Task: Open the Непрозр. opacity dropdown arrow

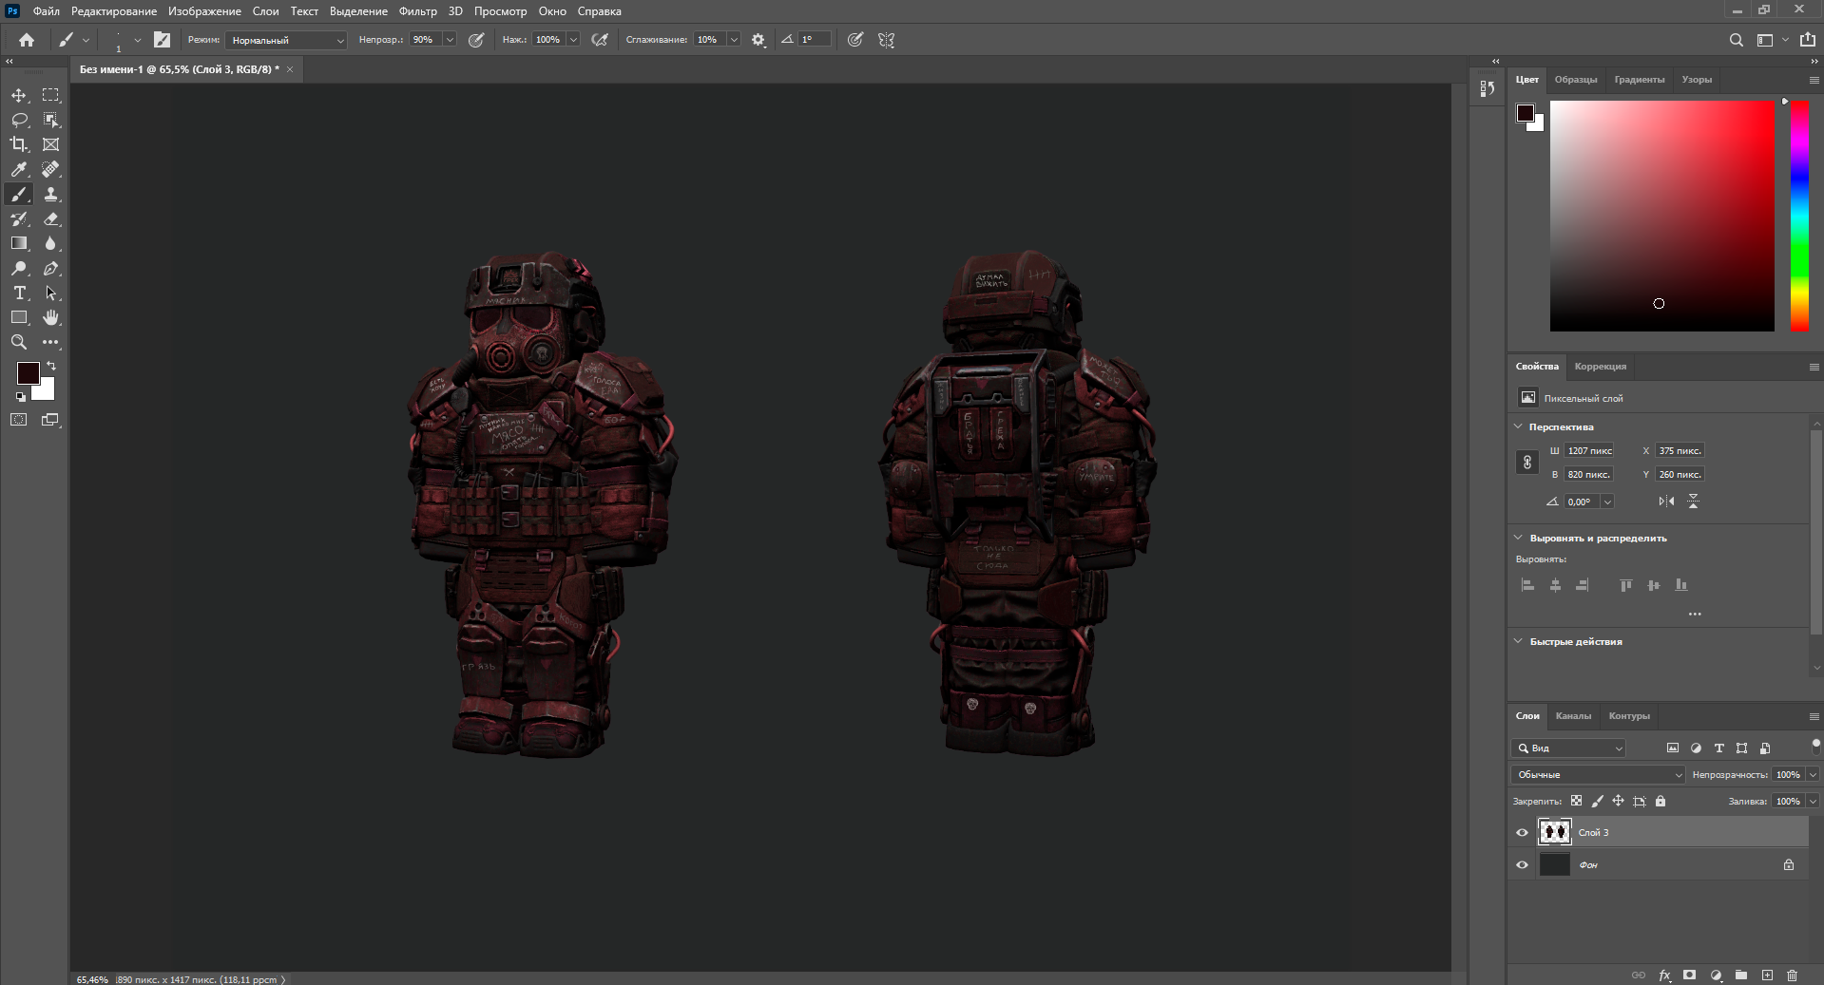Action: tap(450, 40)
